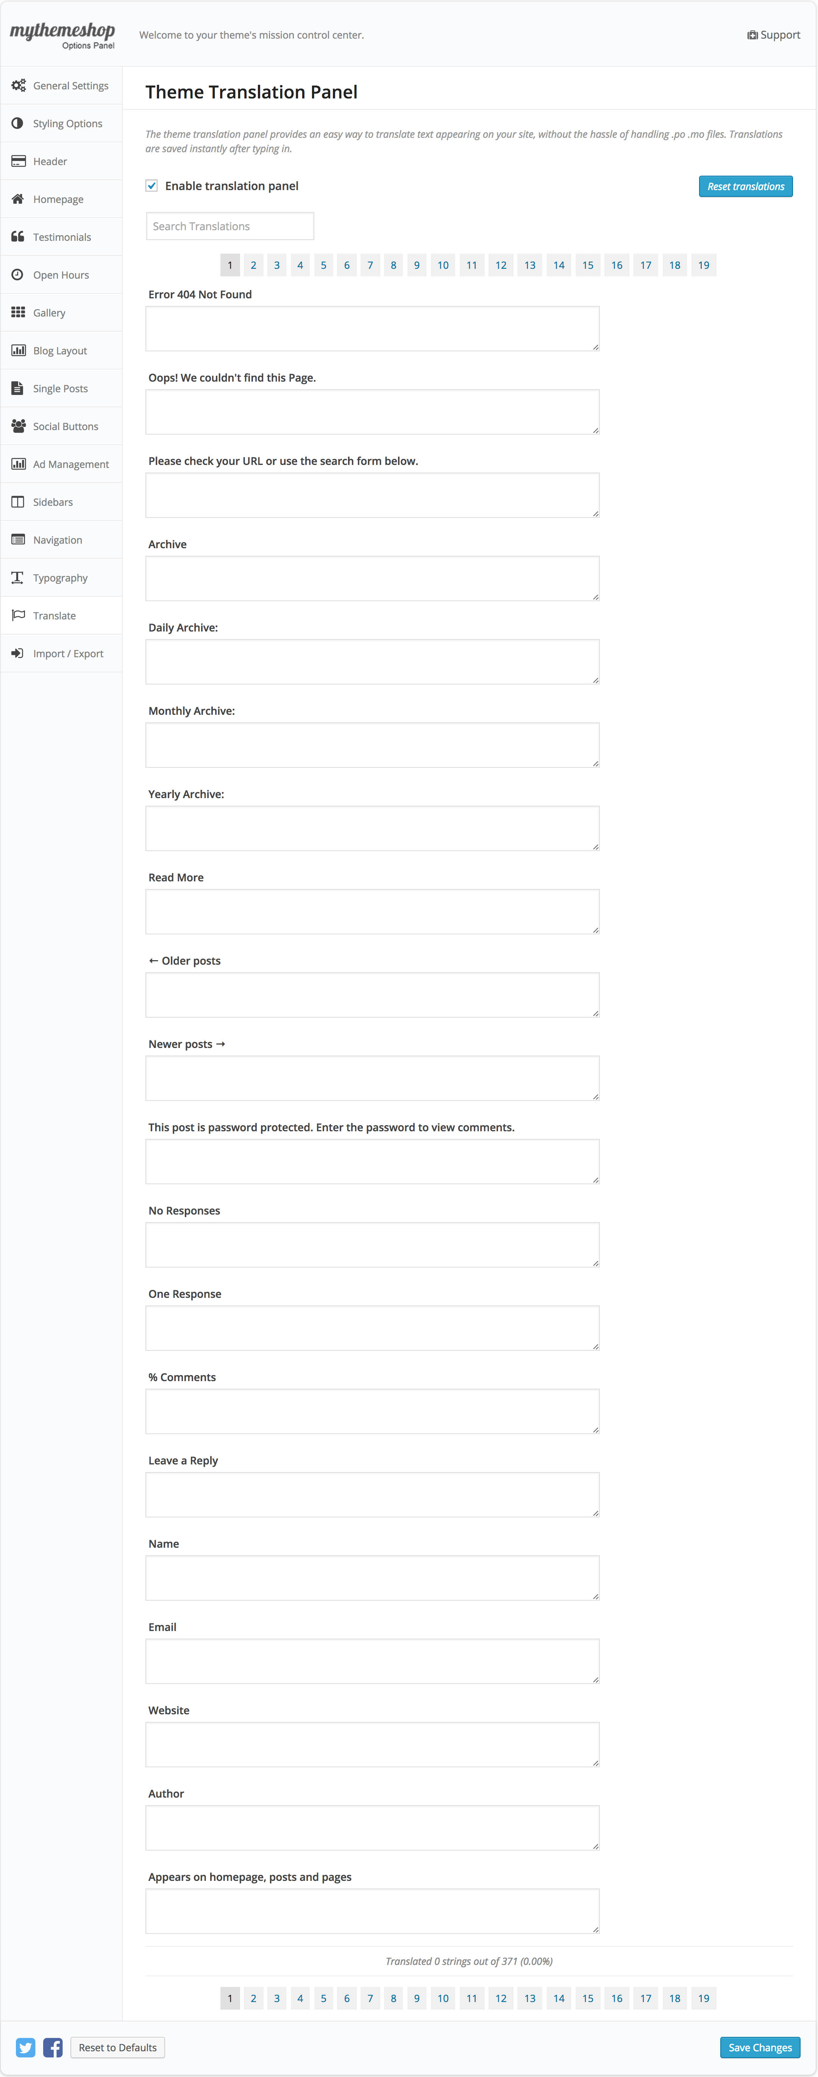Uncheck Enable translation panel checkbox

coord(151,186)
